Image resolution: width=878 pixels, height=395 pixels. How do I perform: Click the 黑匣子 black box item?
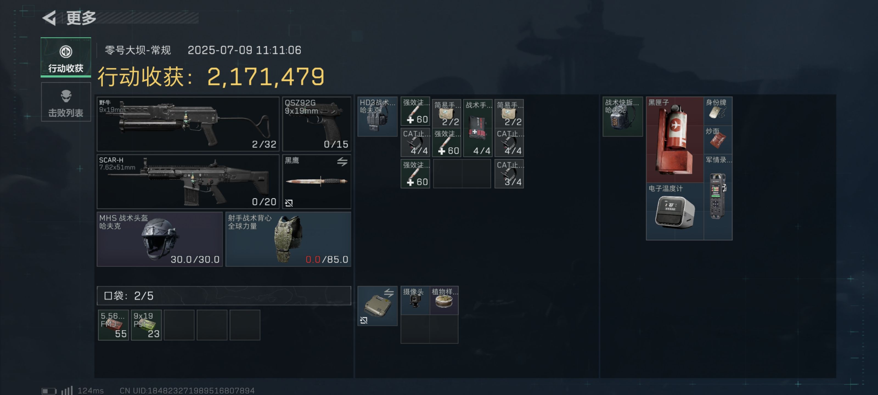(675, 140)
